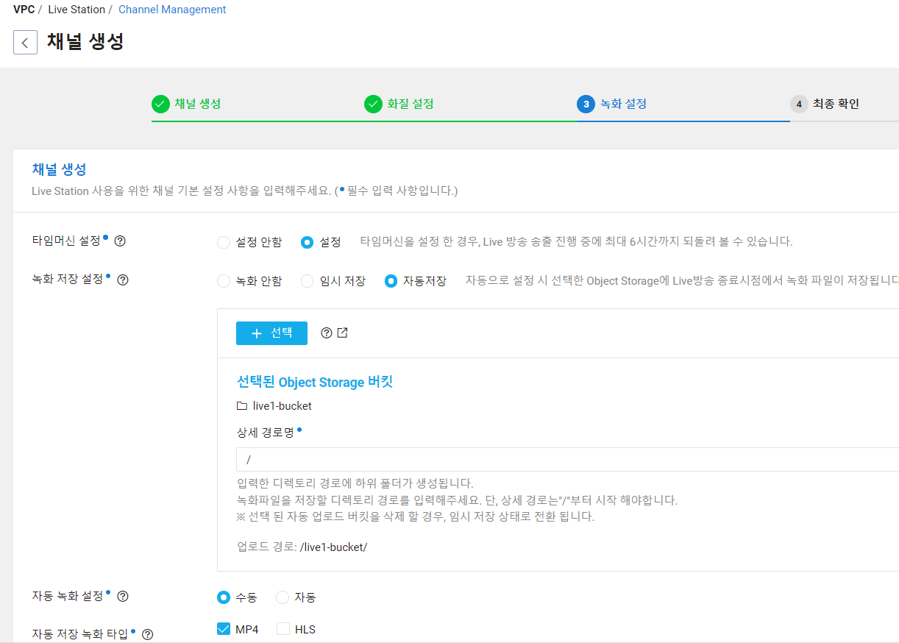Open the help tooltip beside 녹화 저장 설정
This screenshot has height=643, width=899.
(124, 280)
